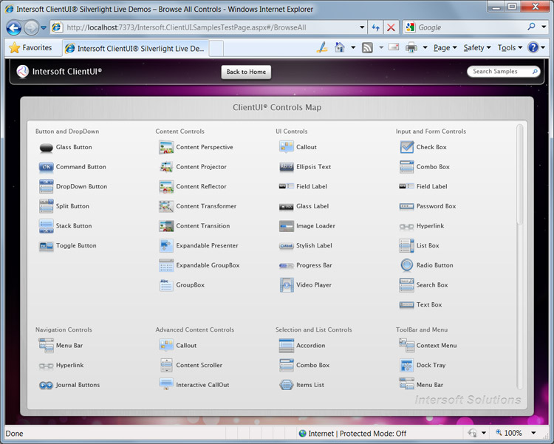This screenshot has height=444, width=554.
Task: Open the Content Transition icon
Action: tap(166, 226)
